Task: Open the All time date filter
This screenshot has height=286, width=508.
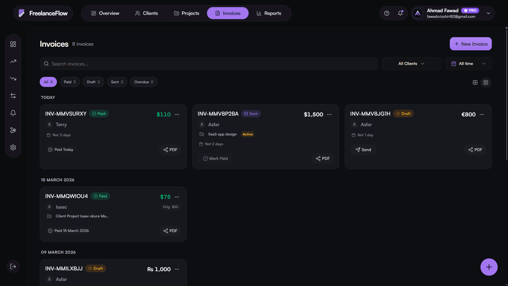Action: [x=468, y=64]
